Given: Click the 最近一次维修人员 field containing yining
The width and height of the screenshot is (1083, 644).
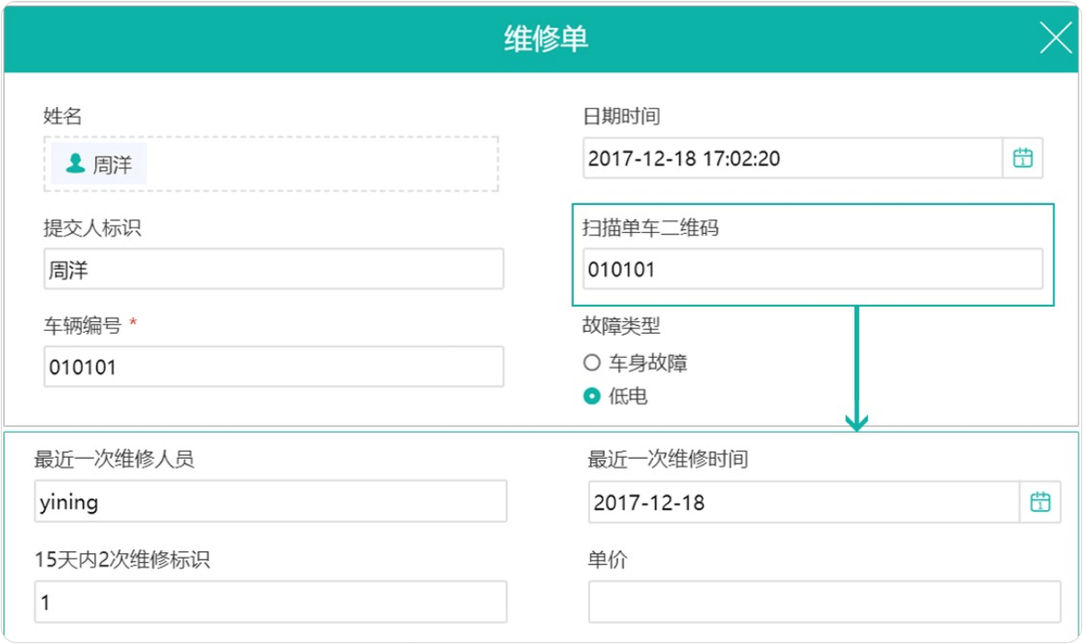Looking at the screenshot, I should (x=270, y=502).
